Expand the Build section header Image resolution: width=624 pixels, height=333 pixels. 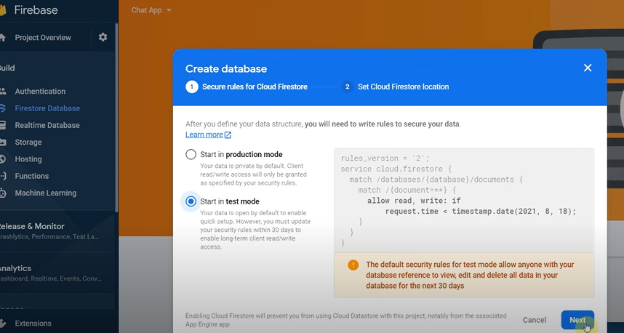[x=7, y=68]
